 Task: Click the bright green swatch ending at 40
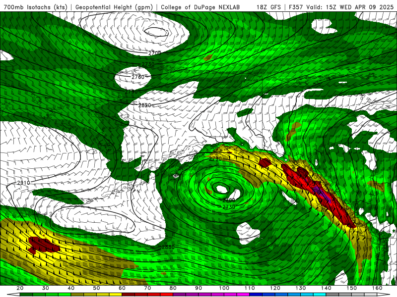pos(65,295)
